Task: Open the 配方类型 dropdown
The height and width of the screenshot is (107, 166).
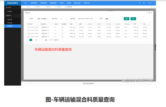Action: [63, 19]
